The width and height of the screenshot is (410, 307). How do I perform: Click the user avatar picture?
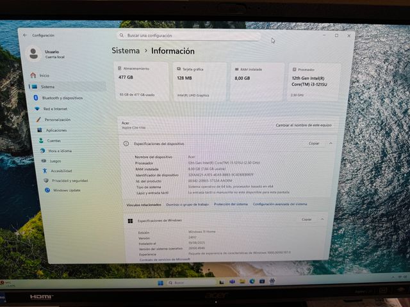[33, 54]
